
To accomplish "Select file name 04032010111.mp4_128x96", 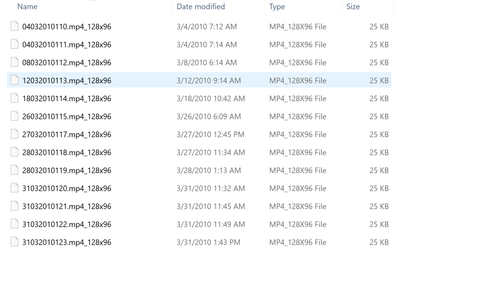I will [67, 44].
